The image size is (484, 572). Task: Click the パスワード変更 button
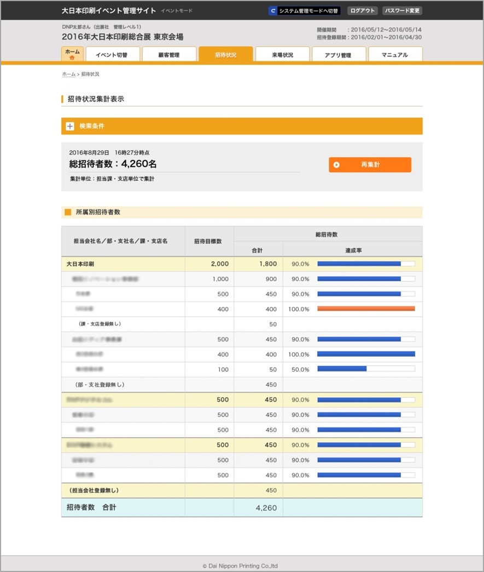coord(403,10)
